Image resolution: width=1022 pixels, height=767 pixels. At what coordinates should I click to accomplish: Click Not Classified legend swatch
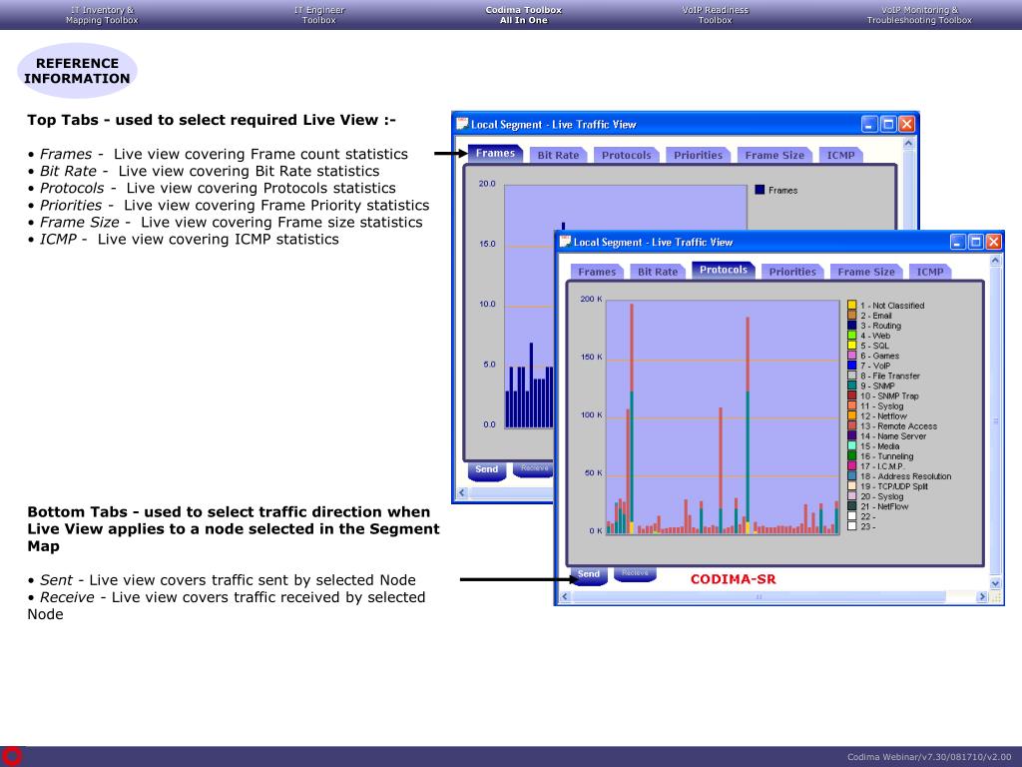[x=852, y=305]
